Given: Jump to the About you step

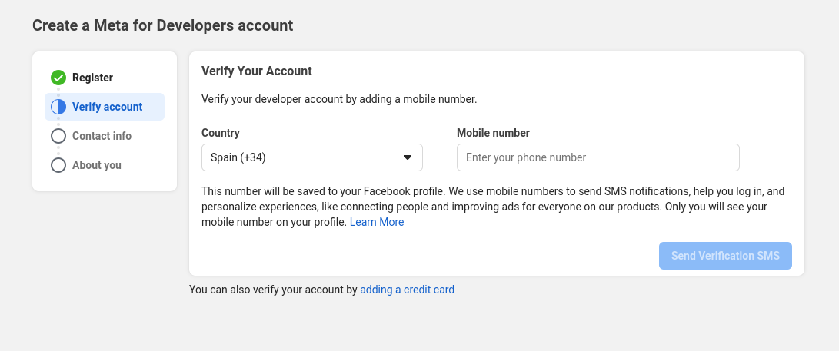Looking at the screenshot, I should pos(96,165).
